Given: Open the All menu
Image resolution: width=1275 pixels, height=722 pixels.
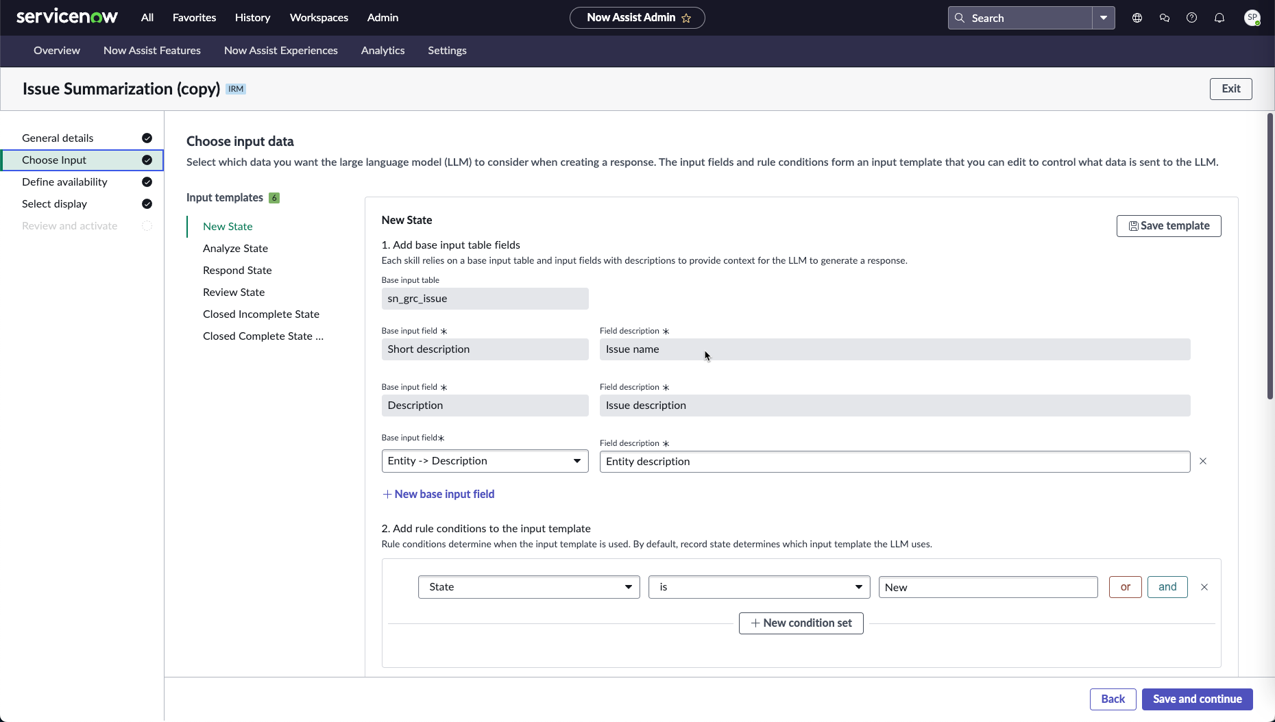Looking at the screenshot, I should tap(147, 18).
